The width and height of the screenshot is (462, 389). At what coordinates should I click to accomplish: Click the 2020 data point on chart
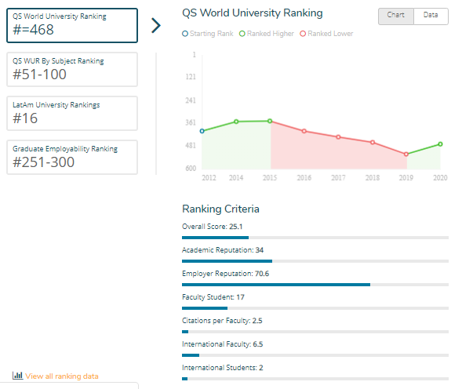pos(441,144)
